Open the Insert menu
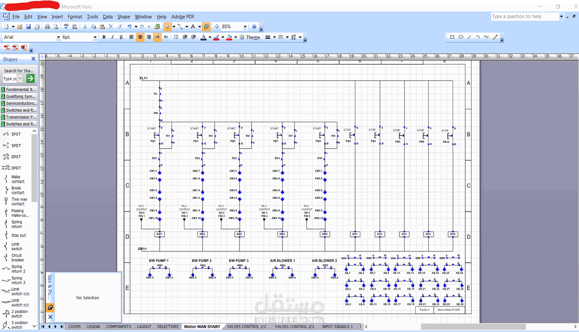The image size is (579, 332). point(57,17)
